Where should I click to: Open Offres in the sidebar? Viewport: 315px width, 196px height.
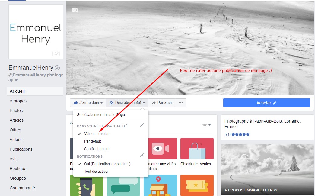point(15,130)
